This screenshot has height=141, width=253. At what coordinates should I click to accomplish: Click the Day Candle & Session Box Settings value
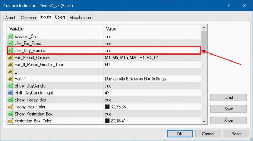pyautogui.click(x=136, y=79)
